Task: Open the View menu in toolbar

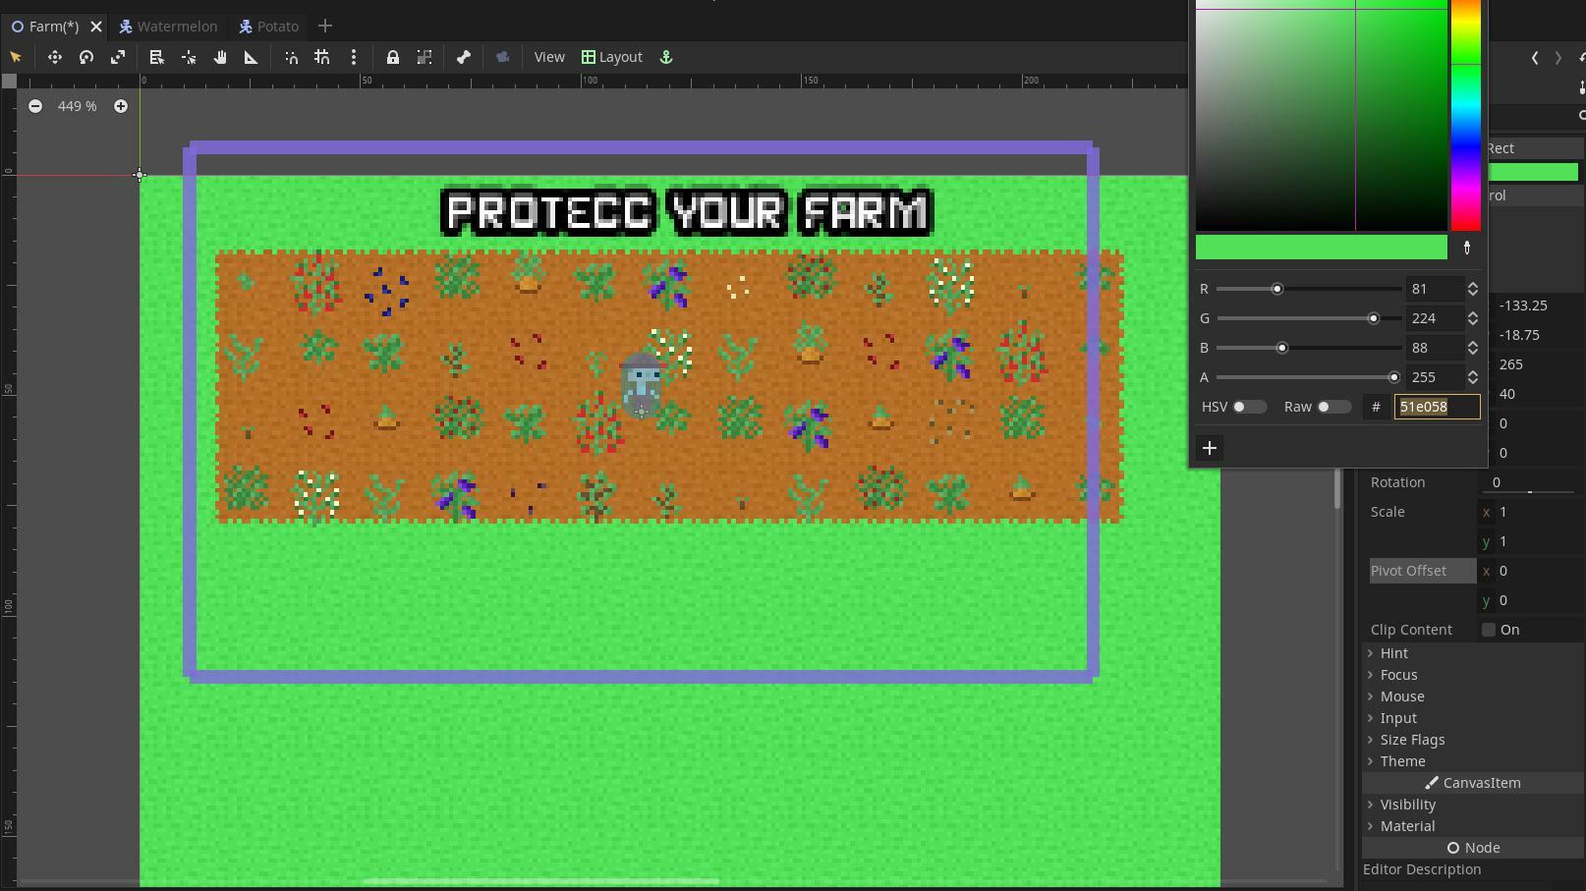Action: click(x=549, y=57)
